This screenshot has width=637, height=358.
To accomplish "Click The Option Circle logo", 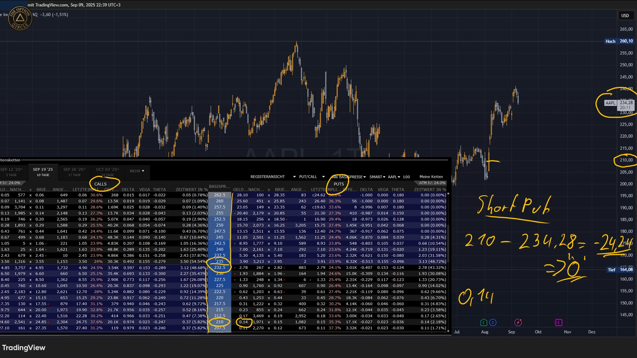I will coord(20,18).
